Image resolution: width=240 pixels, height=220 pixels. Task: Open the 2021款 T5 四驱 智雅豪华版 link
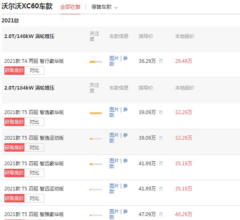[34, 214]
